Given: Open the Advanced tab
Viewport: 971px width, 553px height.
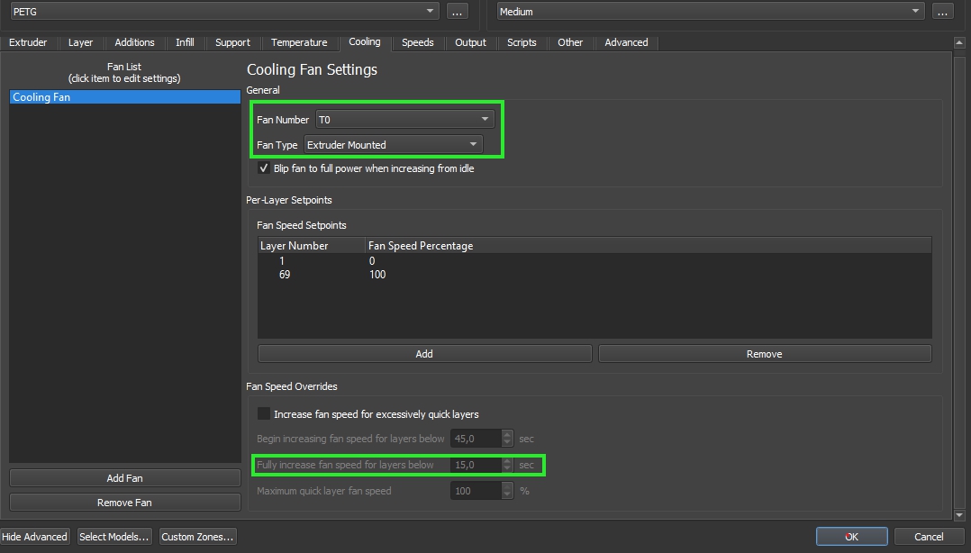Looking at the screenshot, I should coord(626,42).
